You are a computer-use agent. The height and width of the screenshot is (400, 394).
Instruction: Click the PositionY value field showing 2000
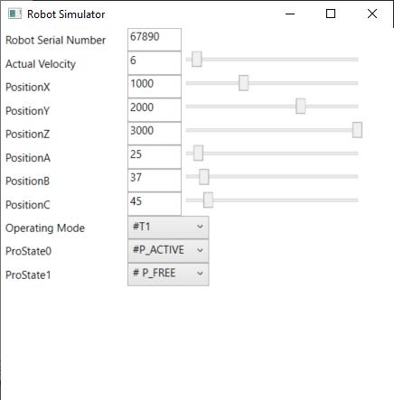(x=155, y=110)
